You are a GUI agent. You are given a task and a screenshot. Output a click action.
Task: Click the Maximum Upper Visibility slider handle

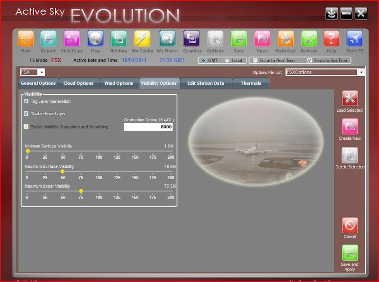click(x=81, y=191)
